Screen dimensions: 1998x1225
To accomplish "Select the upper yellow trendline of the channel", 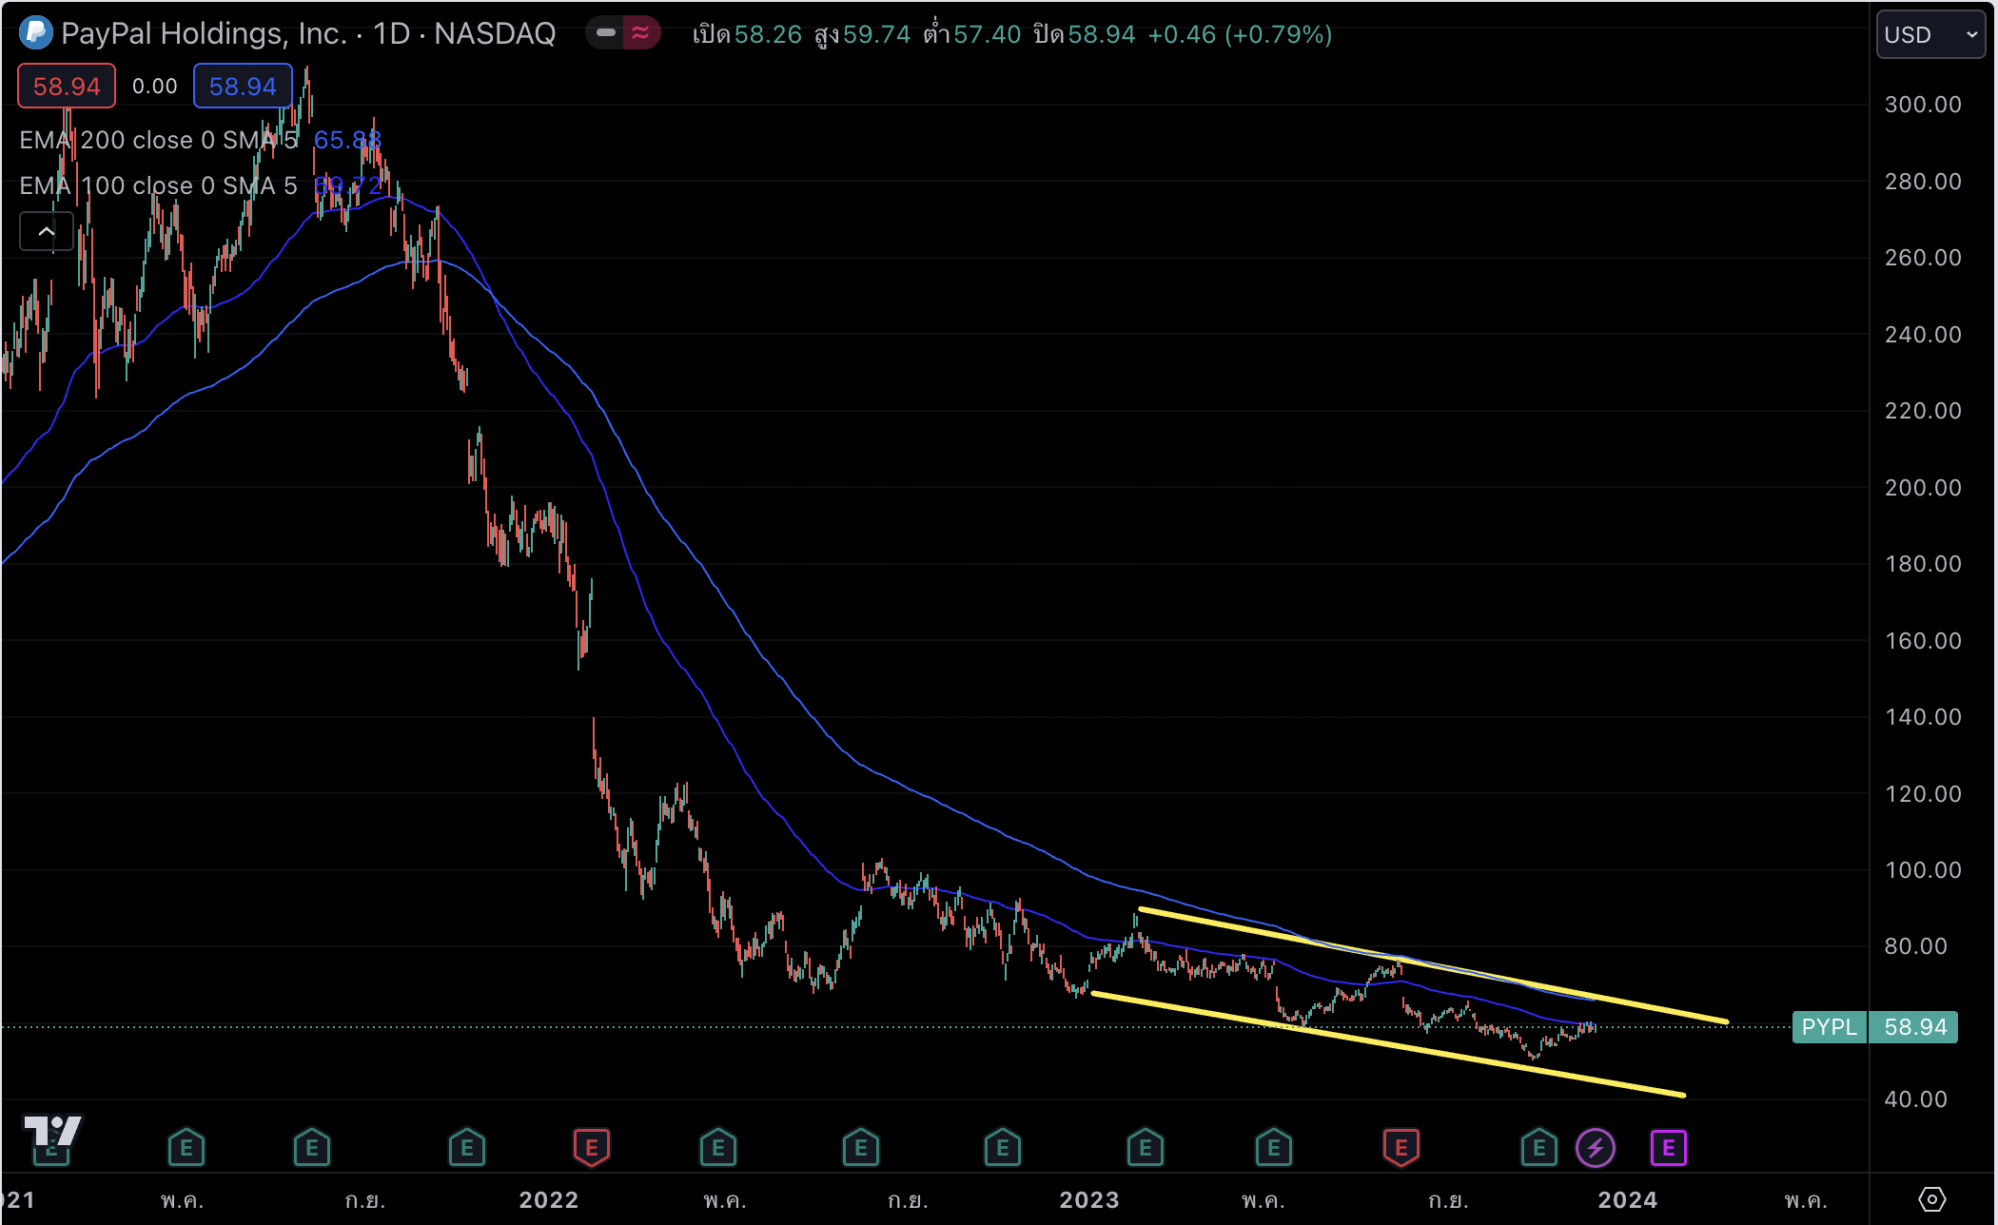I will (x=1432, y=965).
